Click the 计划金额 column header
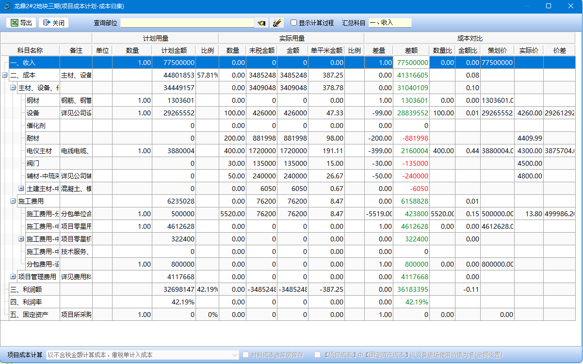The height and width of the screenshot is (364, 583). pyautogui.click(x=174, y=50)
